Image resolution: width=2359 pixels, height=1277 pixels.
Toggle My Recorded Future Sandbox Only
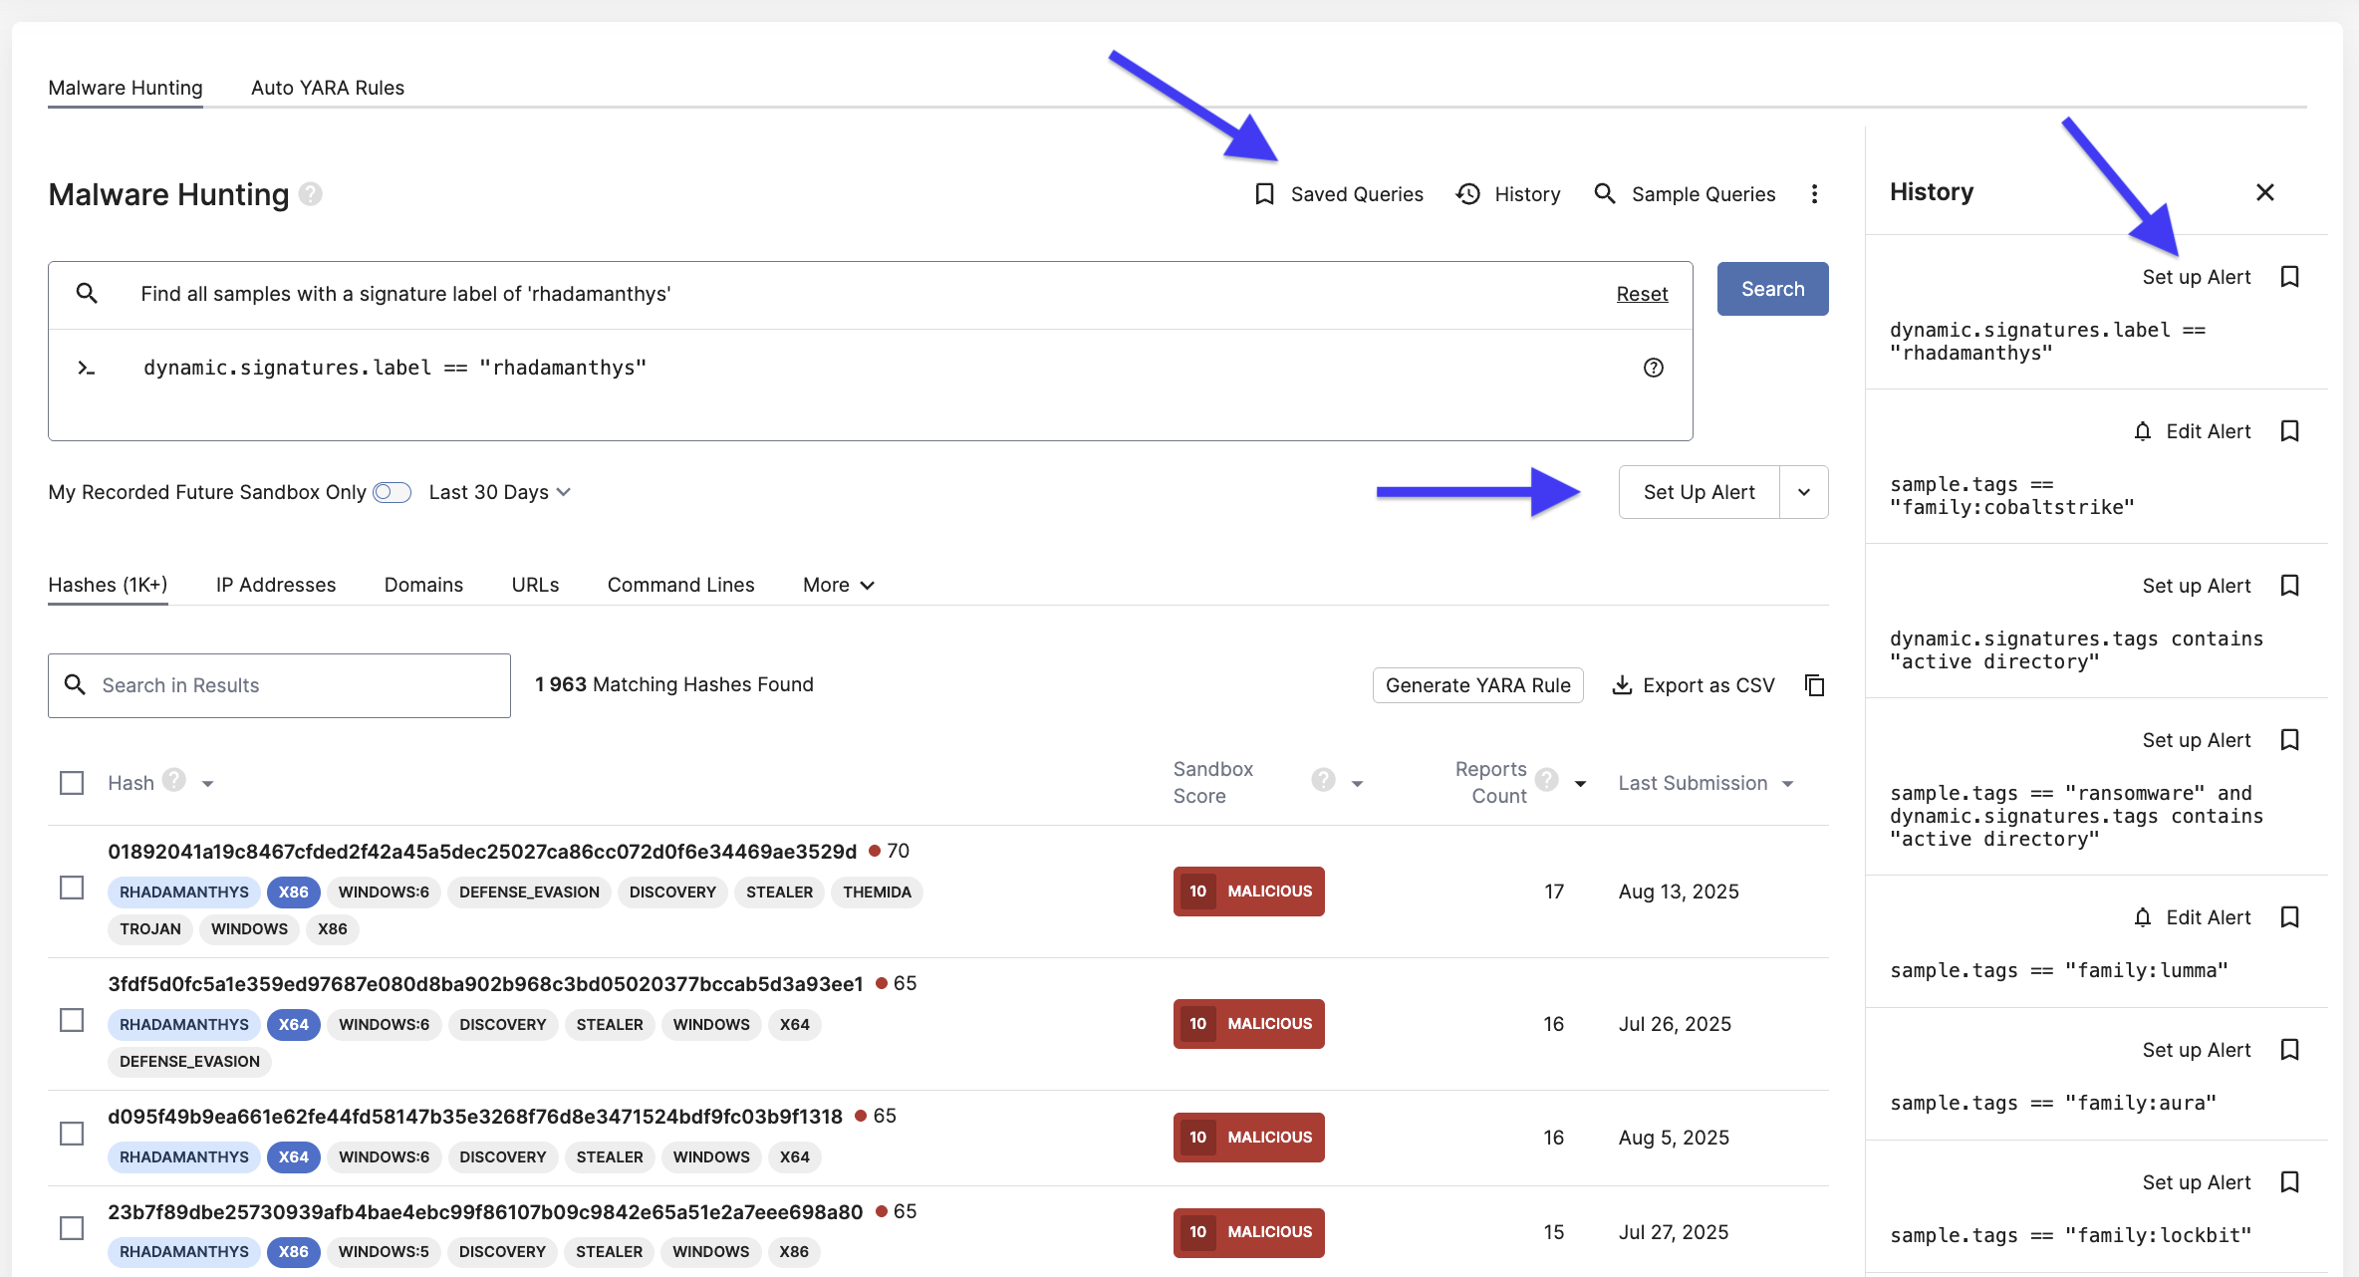(x=392, y=492)
